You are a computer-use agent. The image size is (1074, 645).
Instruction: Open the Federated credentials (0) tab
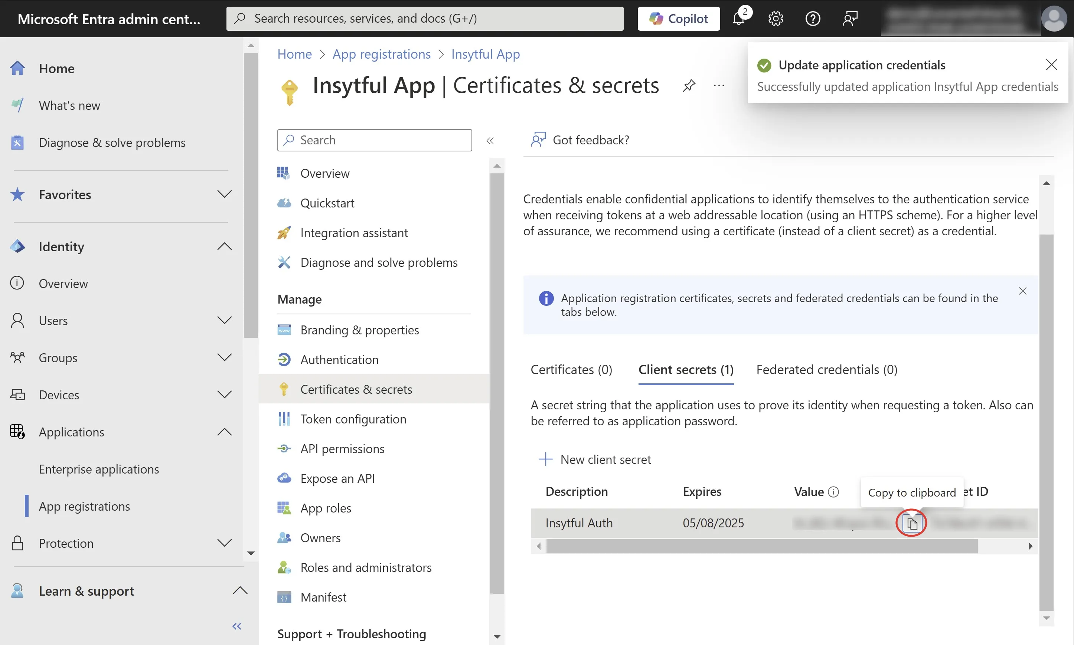pos(826,369)
